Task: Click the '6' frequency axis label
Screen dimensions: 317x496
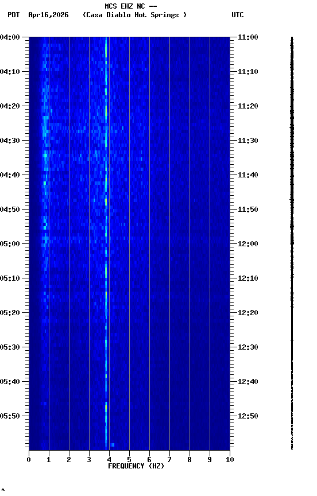Action: click(149, 460)
